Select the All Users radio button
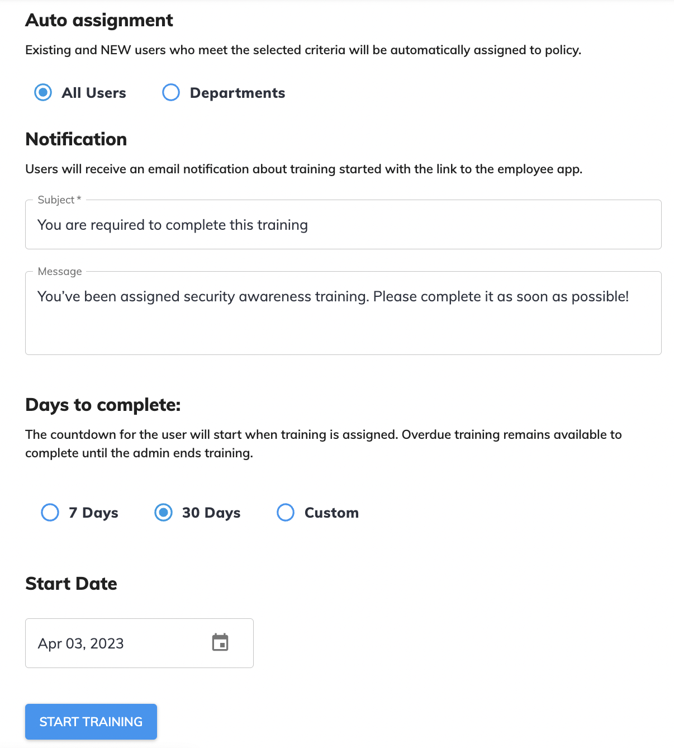The image size is (674, 748). click(42, 92)
